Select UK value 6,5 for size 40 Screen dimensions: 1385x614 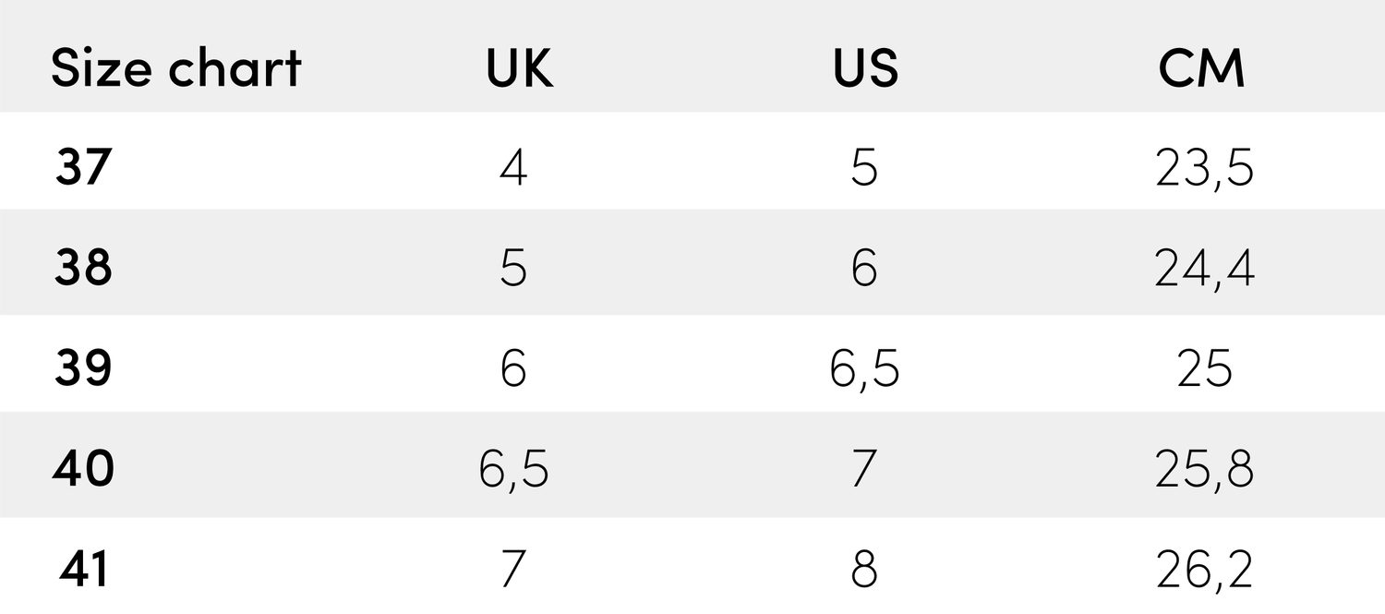tap(513, 470)
